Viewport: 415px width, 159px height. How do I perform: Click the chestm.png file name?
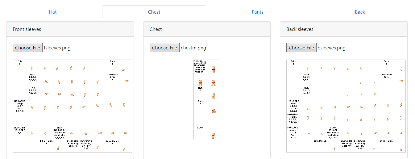[193, 48]
